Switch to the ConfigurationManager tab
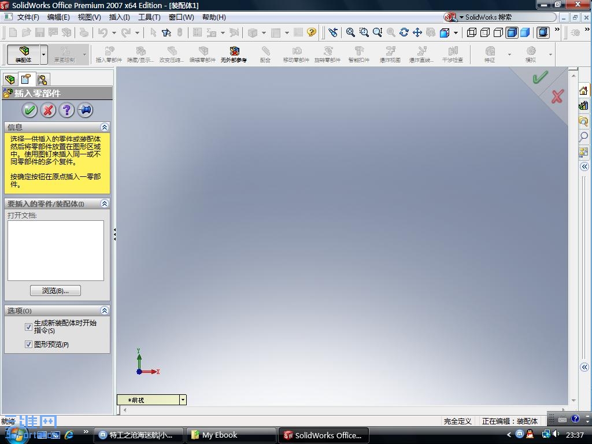This screenshot has width=592, height=444. 42,79
